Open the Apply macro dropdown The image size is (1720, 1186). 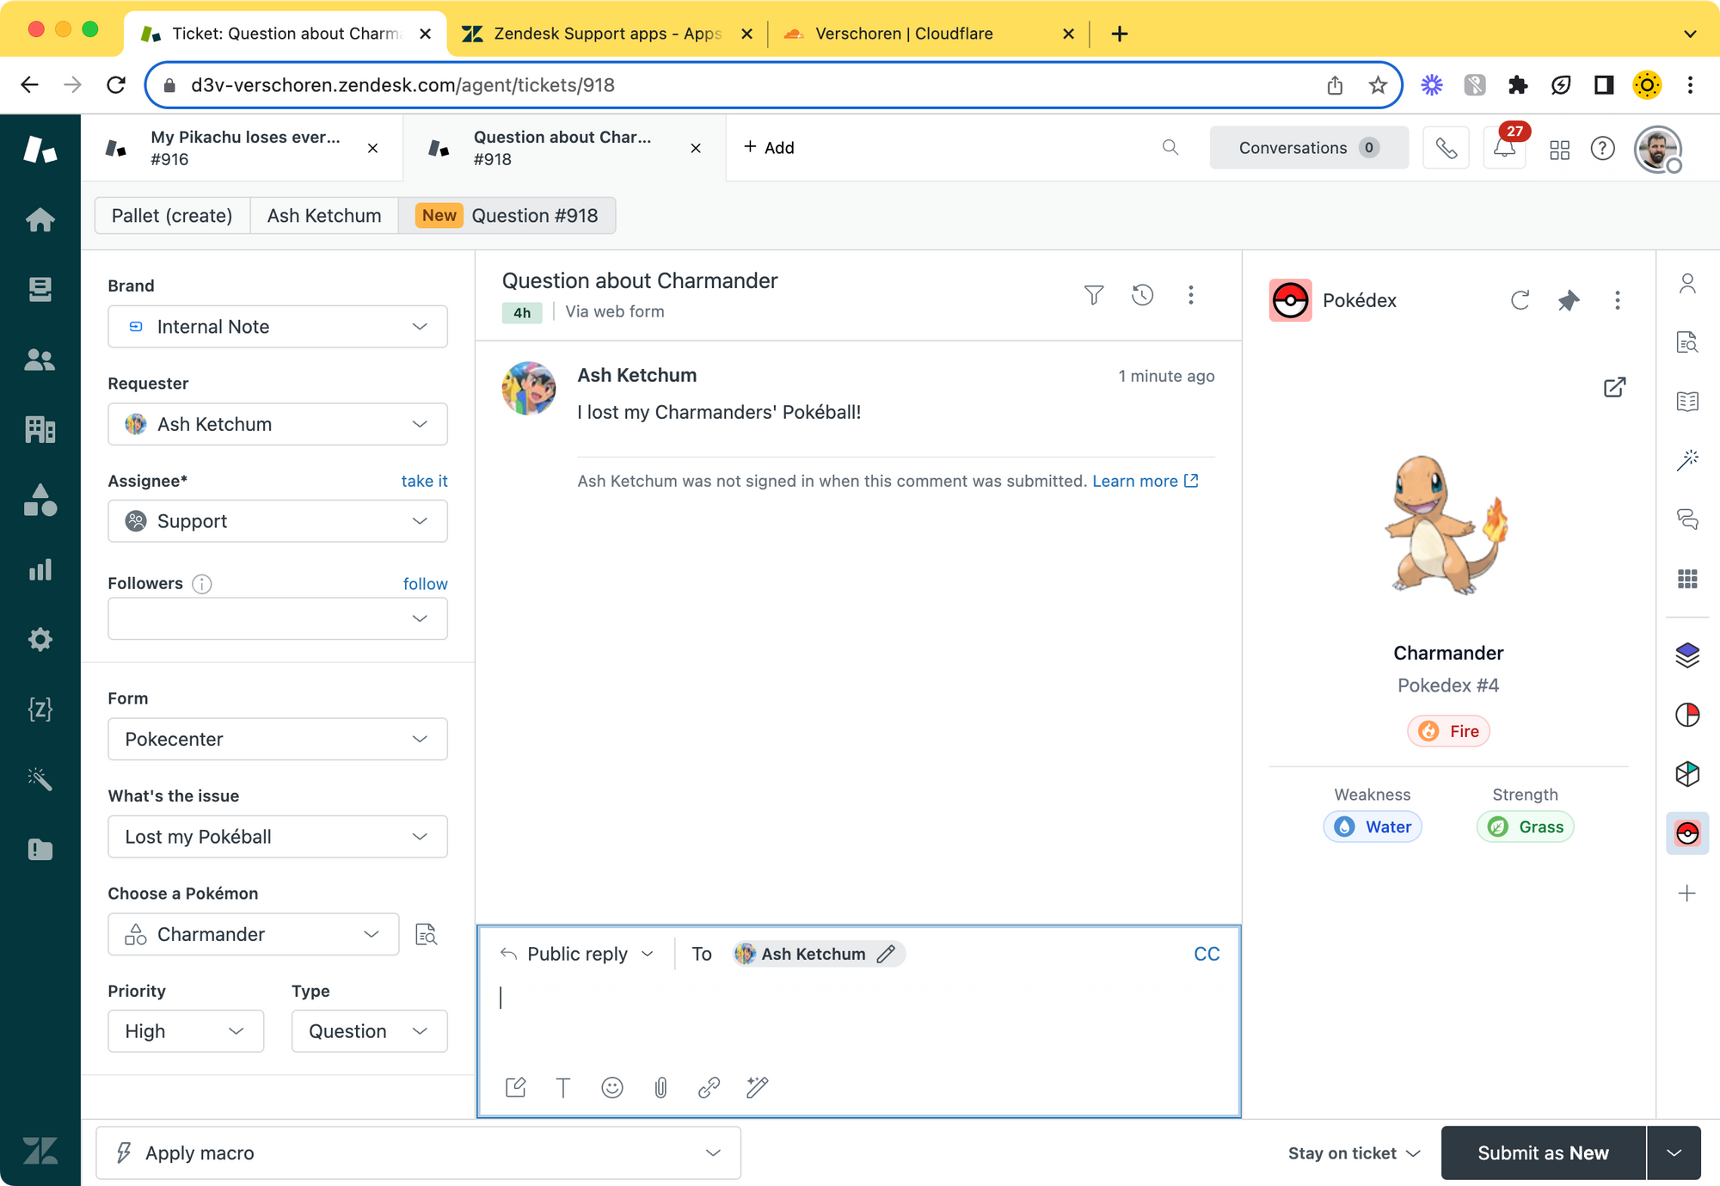coord(418,1152)
